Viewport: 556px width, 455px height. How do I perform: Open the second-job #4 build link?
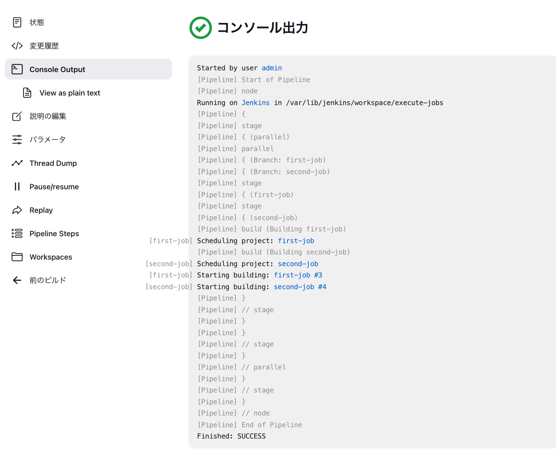pos(300,287)
